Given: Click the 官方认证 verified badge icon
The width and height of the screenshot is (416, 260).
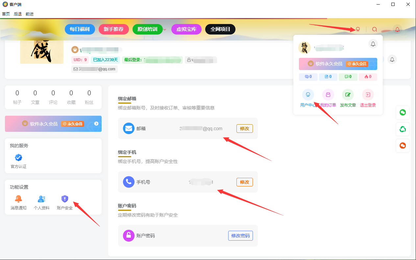Looking at the screenshot, I should click(18, 157).
